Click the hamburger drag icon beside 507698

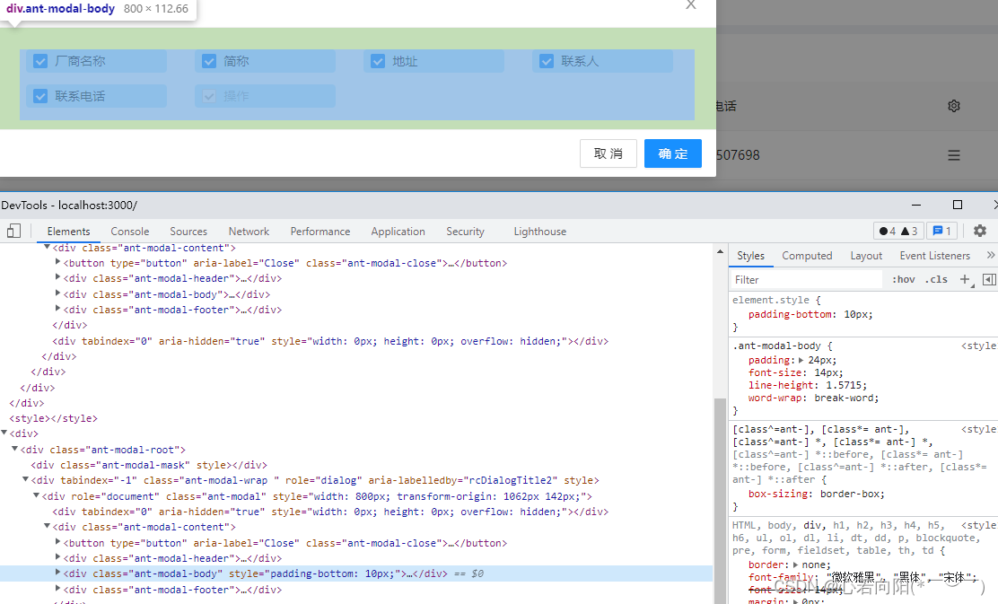[953, 155]
